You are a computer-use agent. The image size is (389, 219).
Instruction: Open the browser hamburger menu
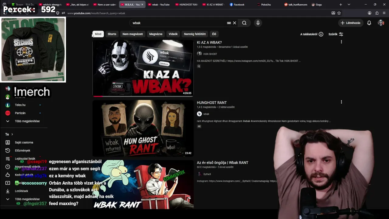pos(384,13)
